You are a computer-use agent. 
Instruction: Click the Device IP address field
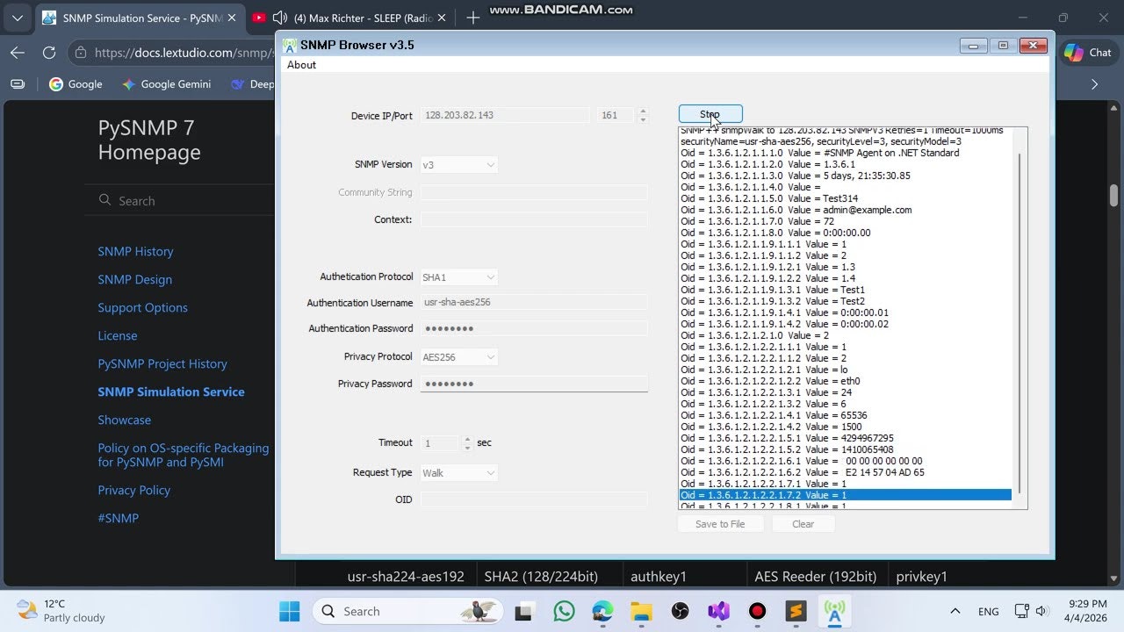tap(505, 115)
